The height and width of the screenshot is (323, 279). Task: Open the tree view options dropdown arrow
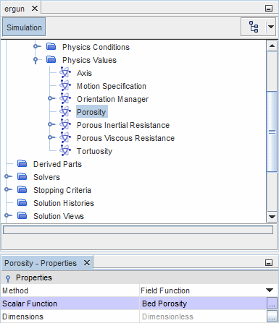pos(271,27)
